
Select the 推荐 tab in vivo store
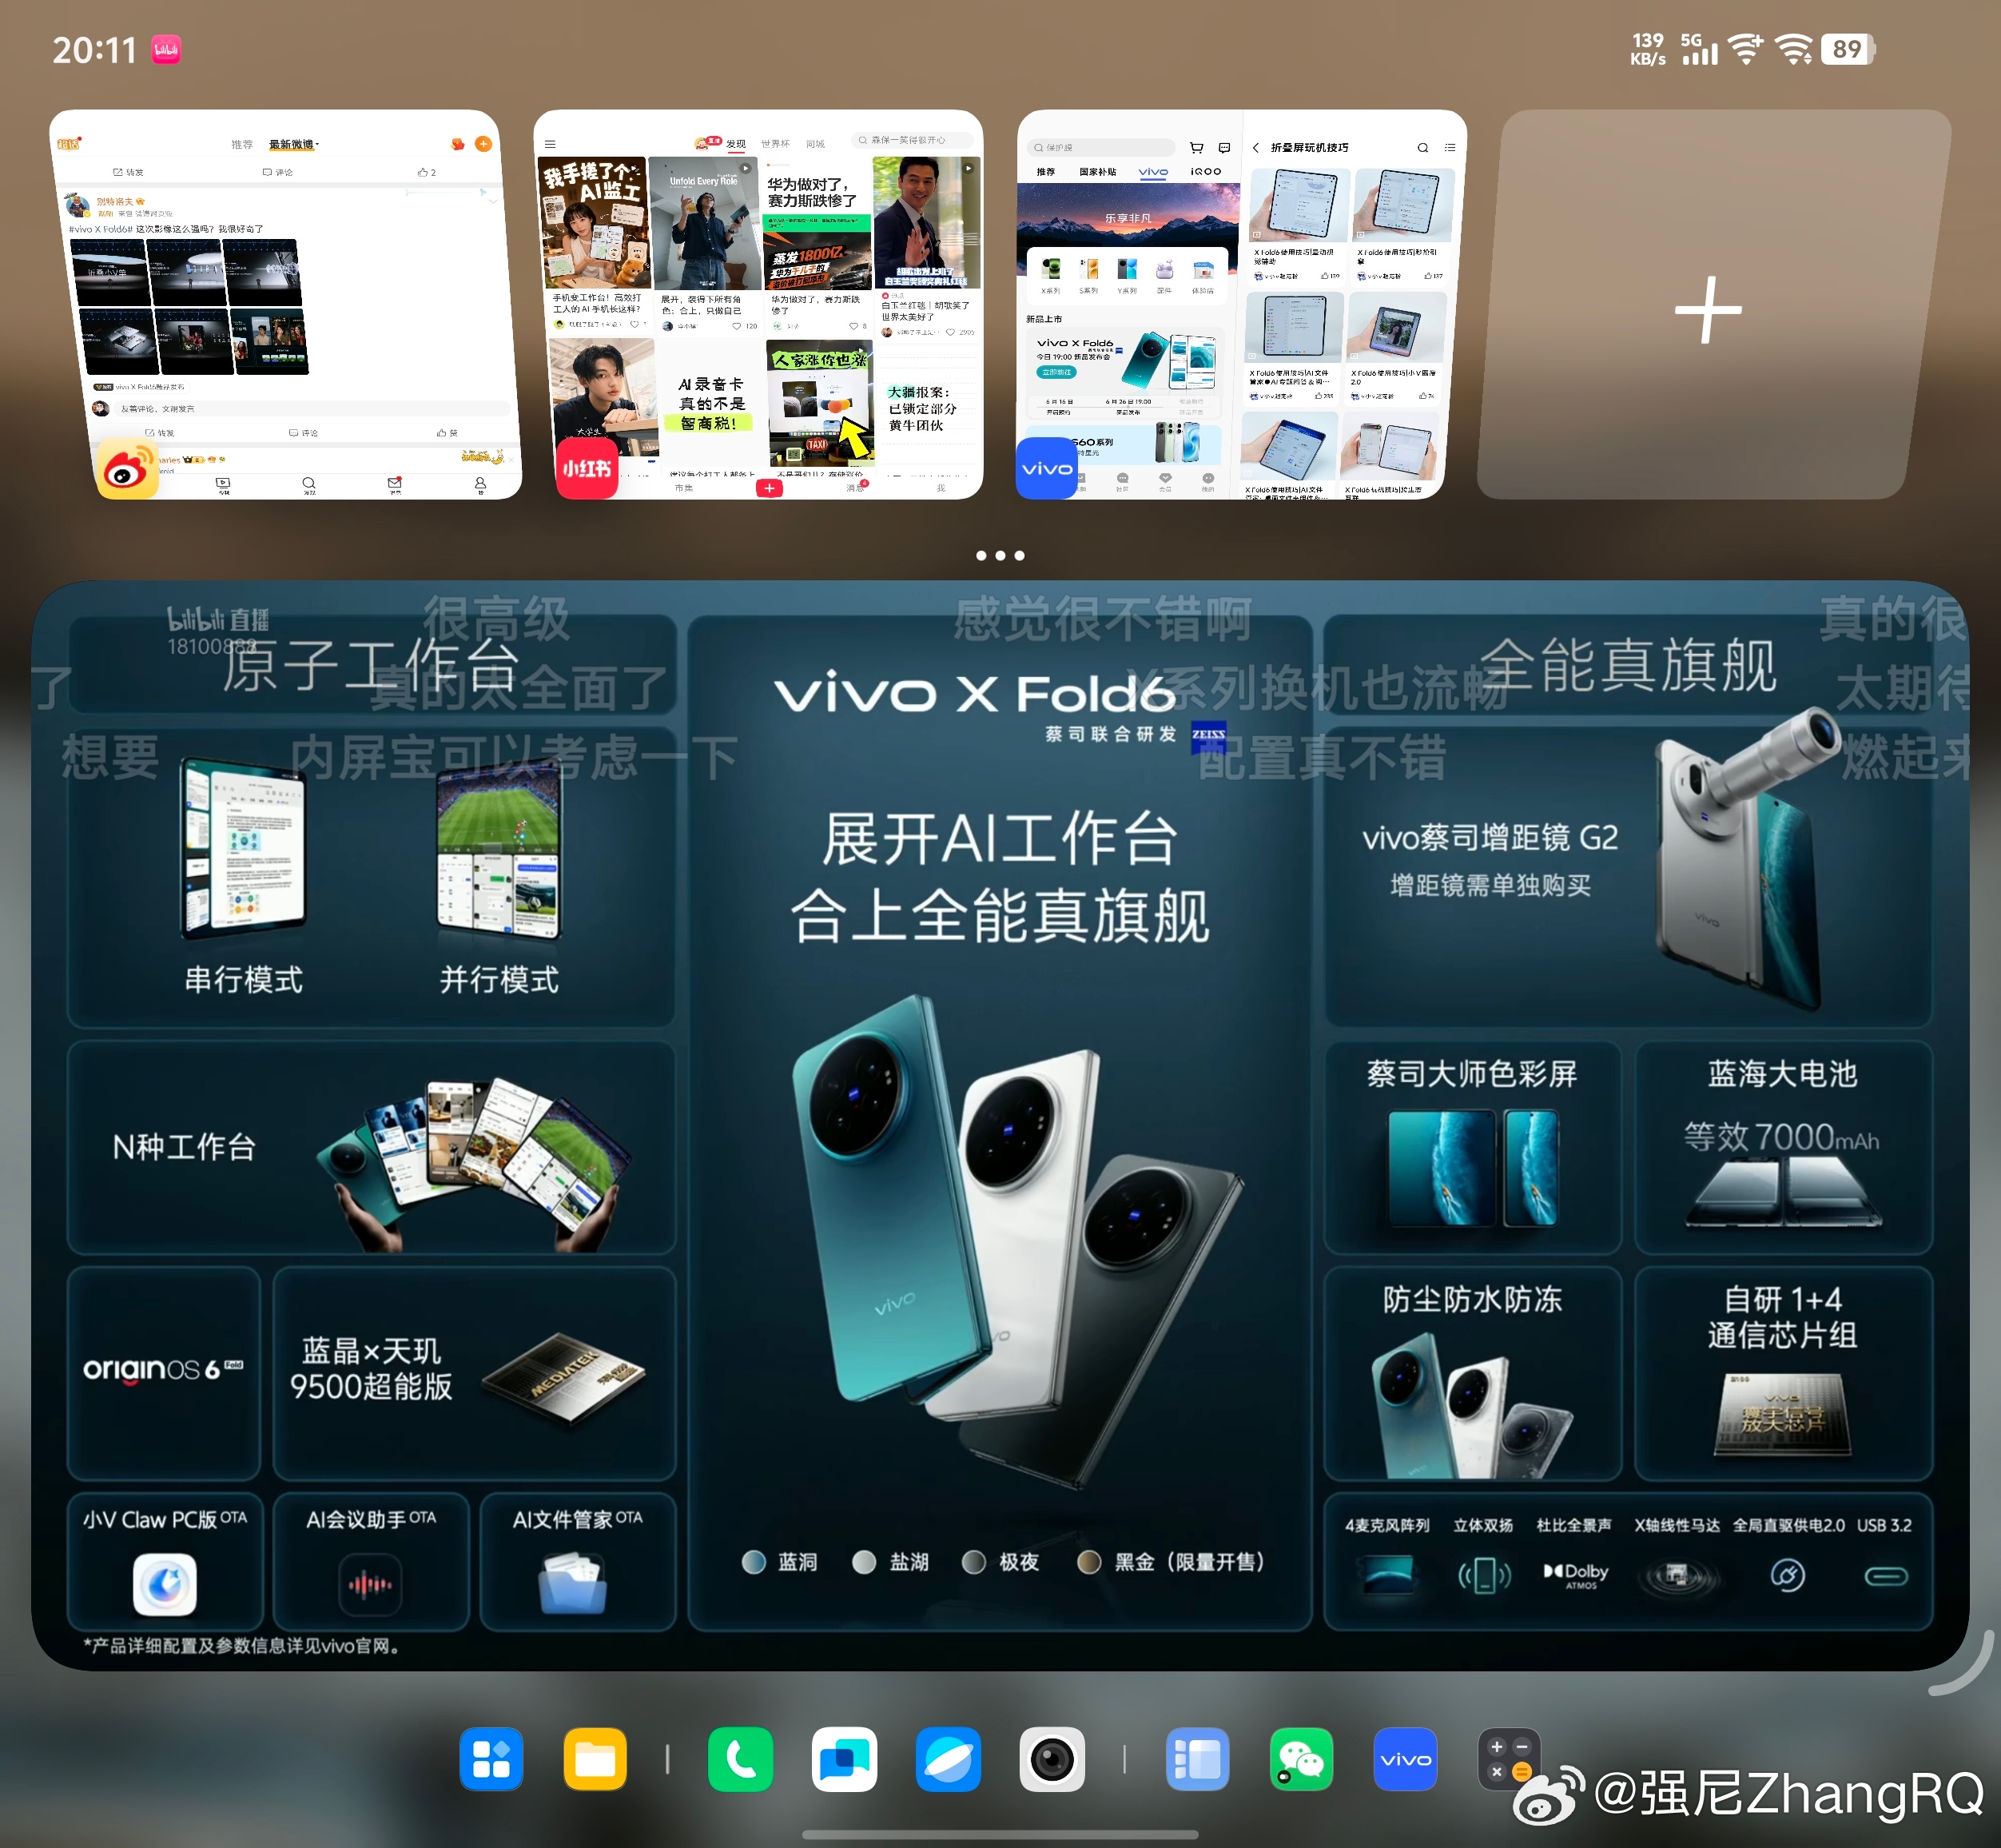(x=1045, y=172)
